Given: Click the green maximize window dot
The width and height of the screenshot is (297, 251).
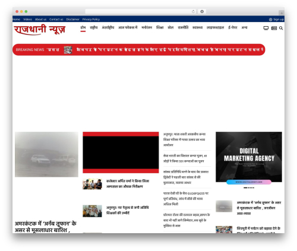Looking at the screenshot, I should click(26, 11).
